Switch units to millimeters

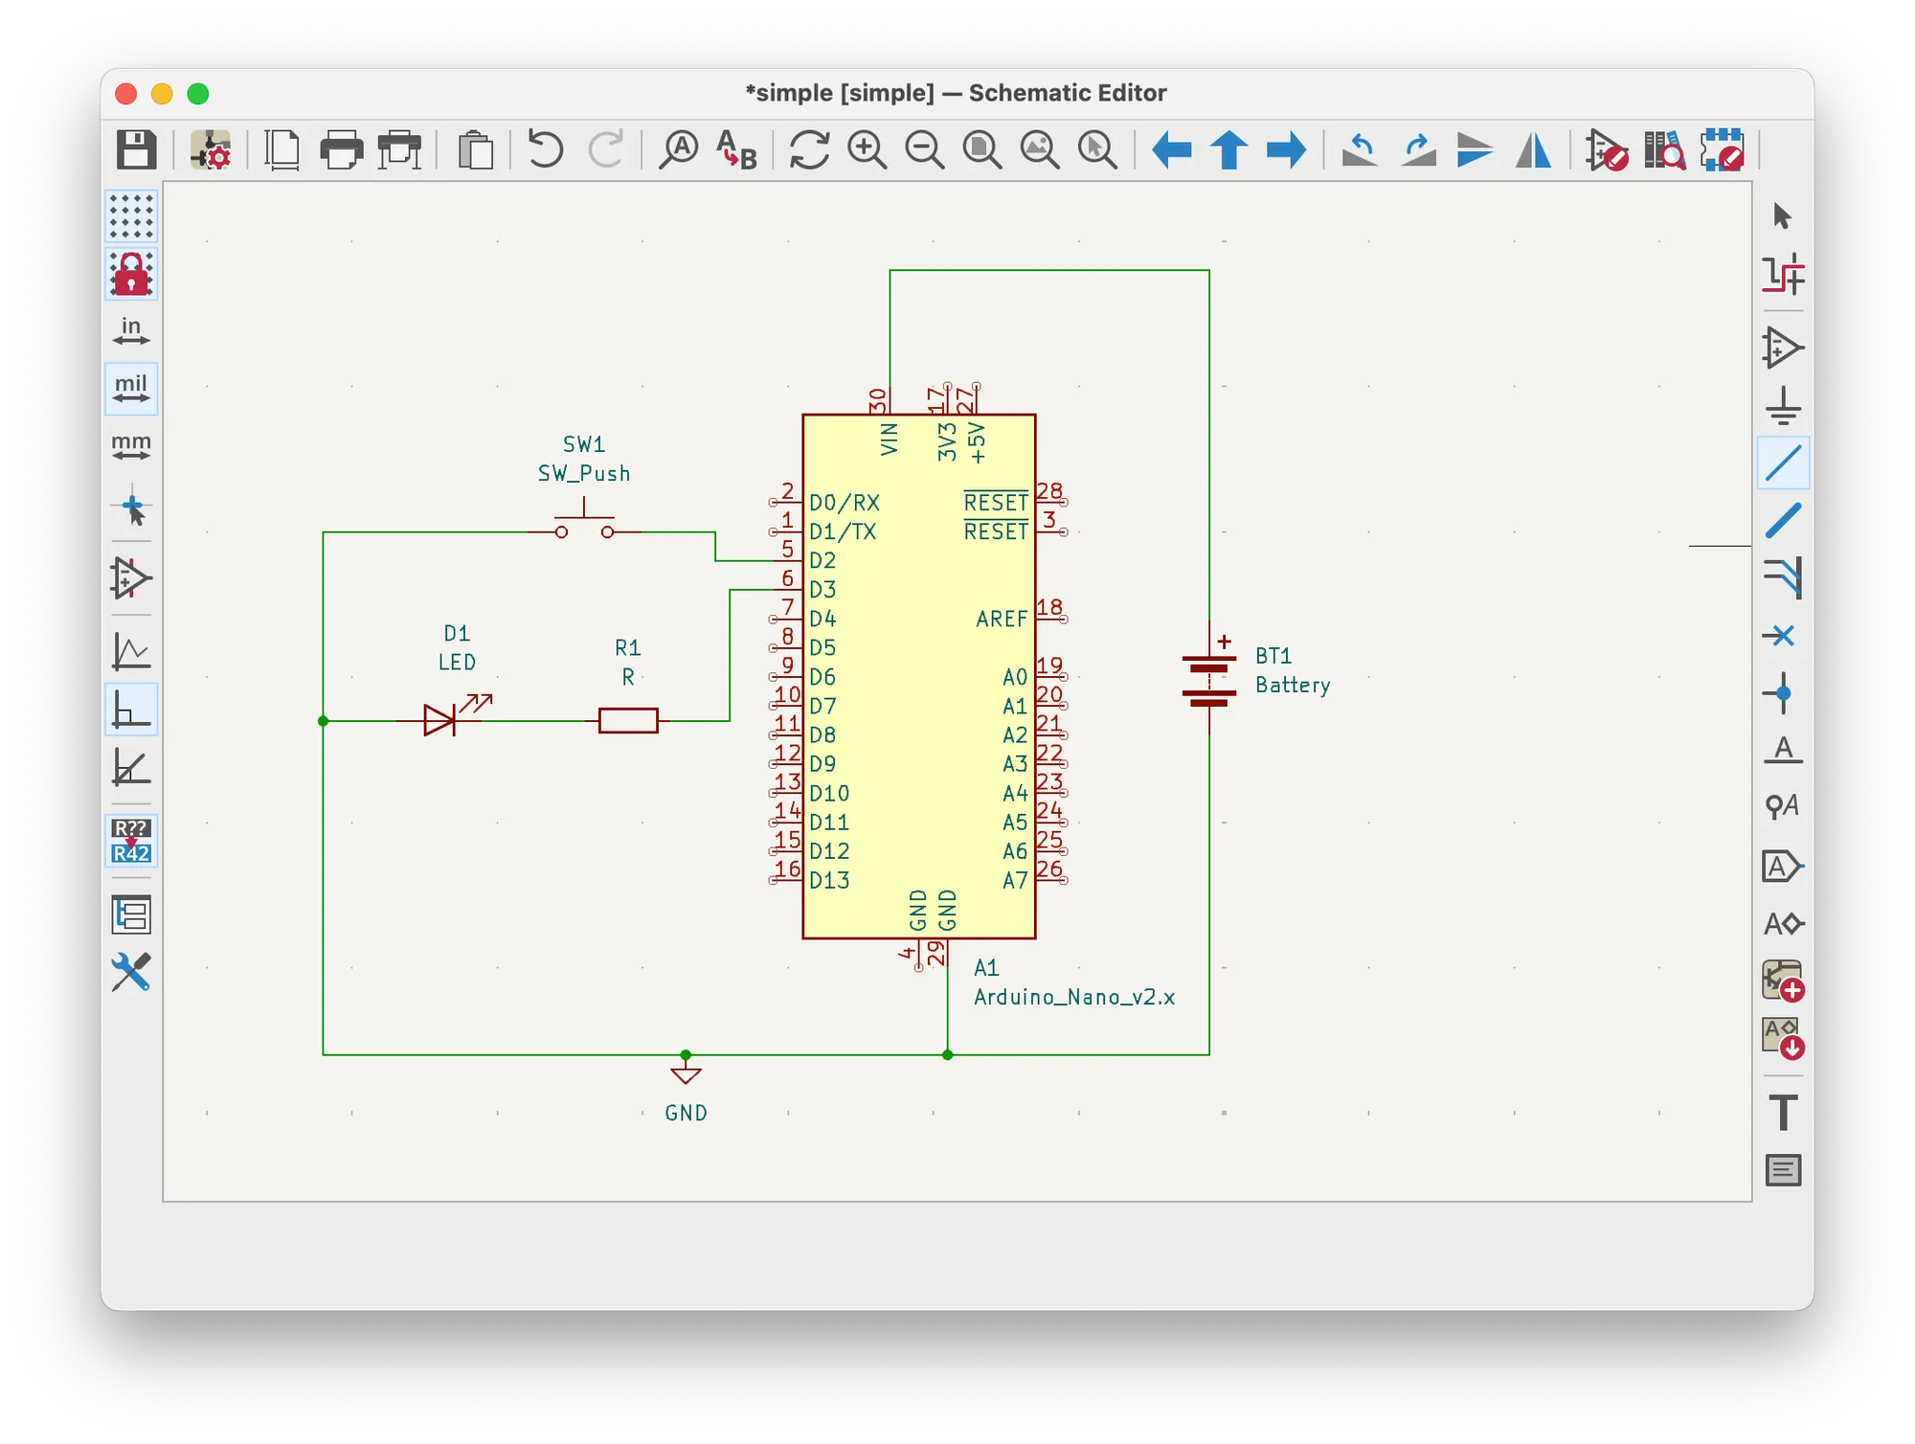131,445
